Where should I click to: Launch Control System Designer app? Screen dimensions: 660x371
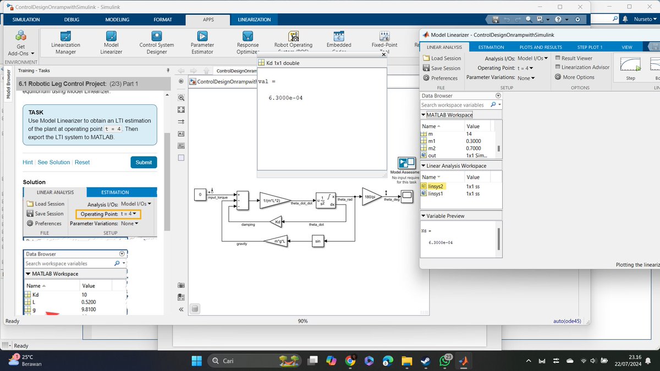pos(157,42)
